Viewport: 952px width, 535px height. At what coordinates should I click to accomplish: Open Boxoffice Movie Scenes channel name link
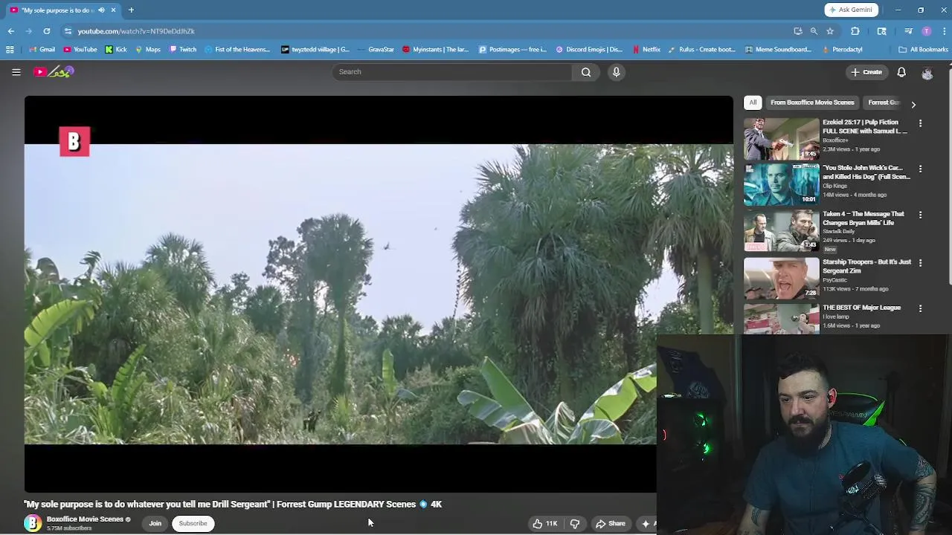point(85,519)
